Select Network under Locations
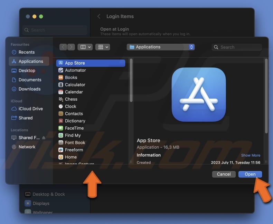Screen dimensions: 273x224 coord(29,147)
